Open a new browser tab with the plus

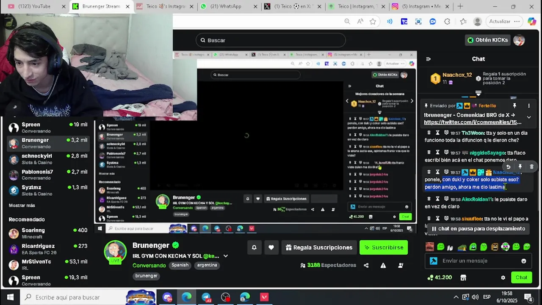[x=460, y=6]
